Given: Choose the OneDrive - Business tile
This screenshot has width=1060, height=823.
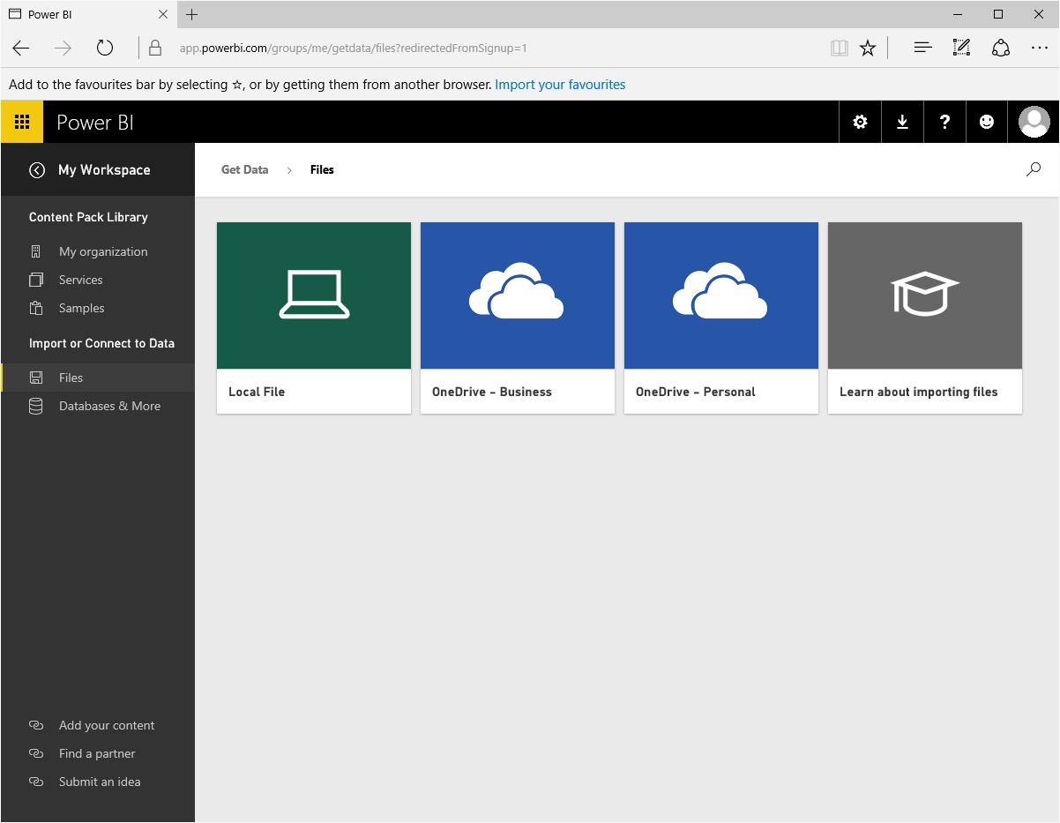Looking at the screenshot, I should point(517,317).
